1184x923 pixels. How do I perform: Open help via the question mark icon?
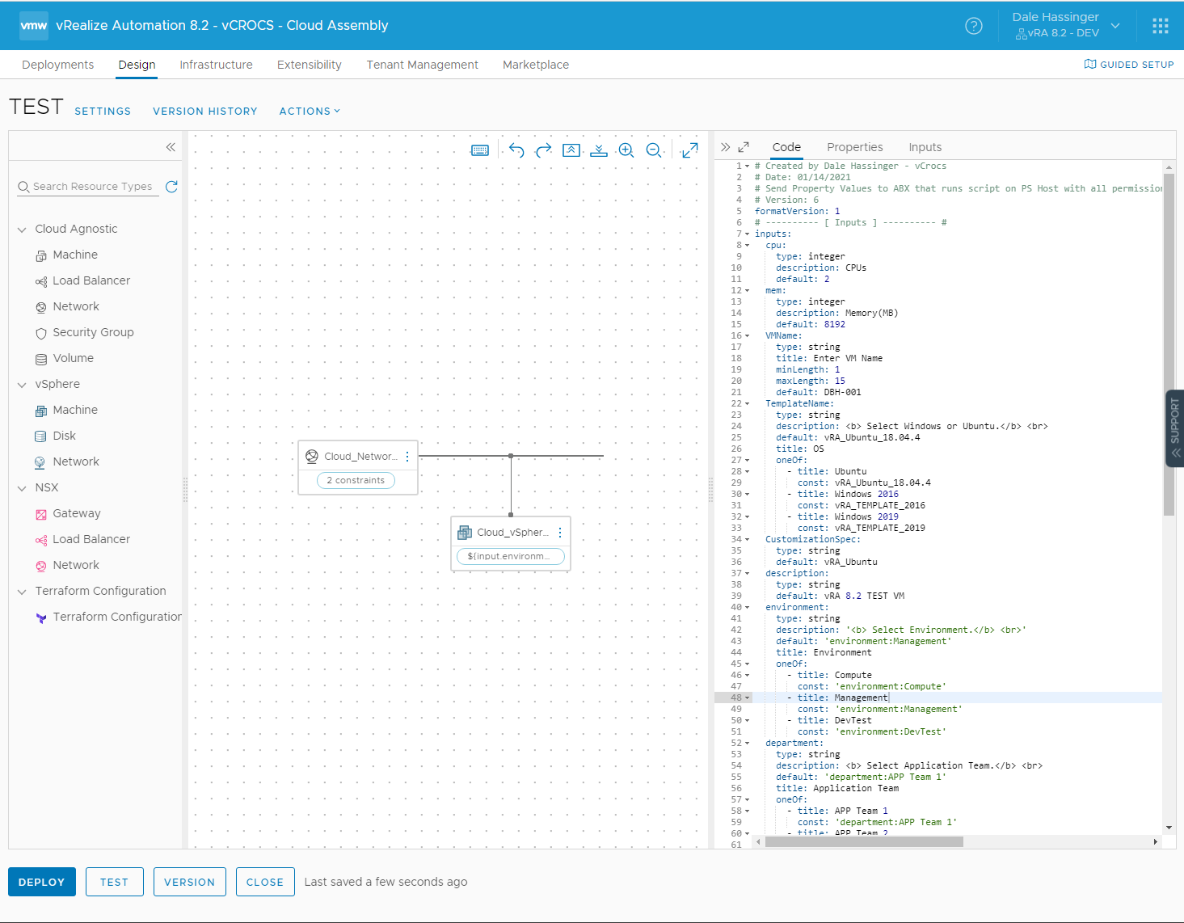click(973, 25)
